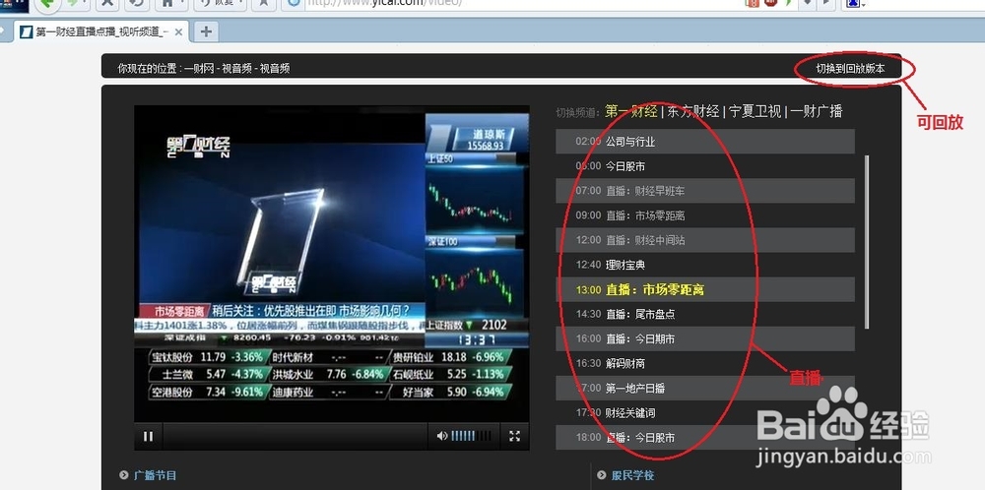Mute the player's speaker icon
This screenshot has width=985, height=490.
coord(443,436)
